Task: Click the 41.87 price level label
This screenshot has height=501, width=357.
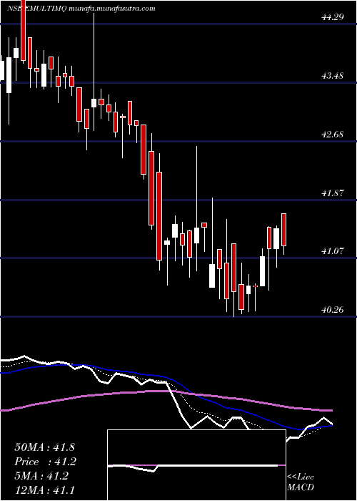Action: point(333,193)
